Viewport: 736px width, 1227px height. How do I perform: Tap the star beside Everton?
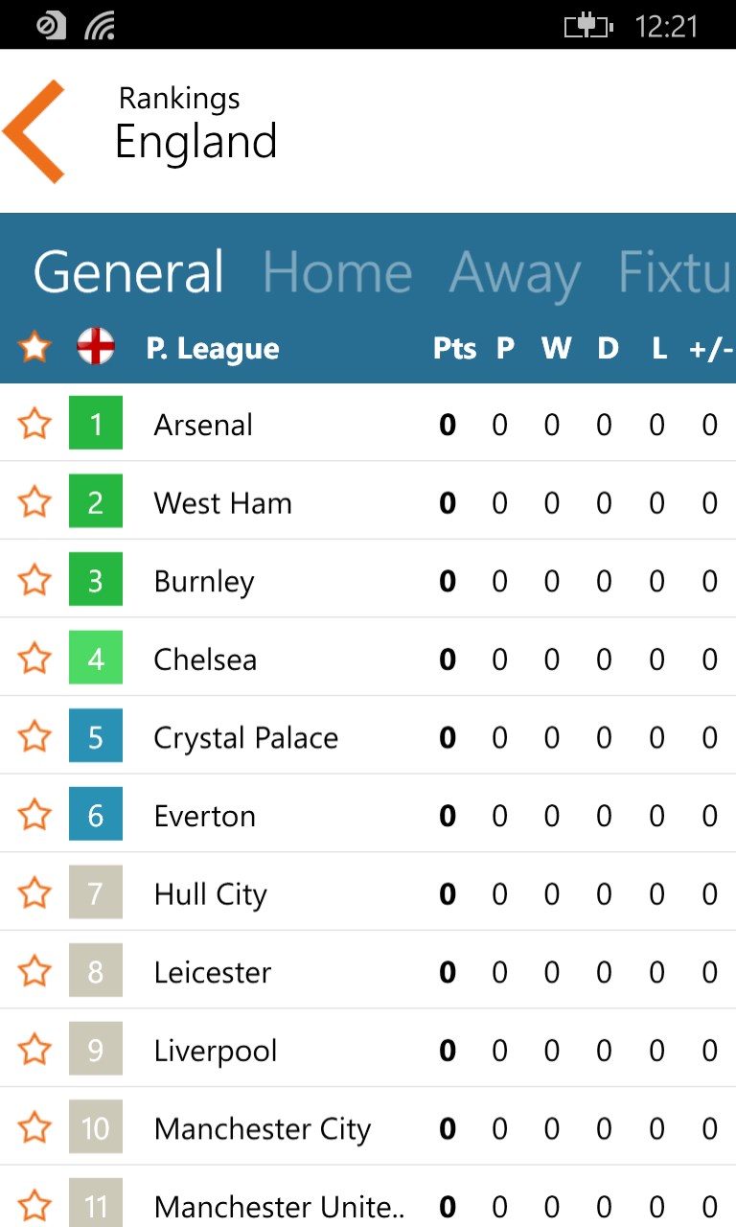tap(34, 816)
